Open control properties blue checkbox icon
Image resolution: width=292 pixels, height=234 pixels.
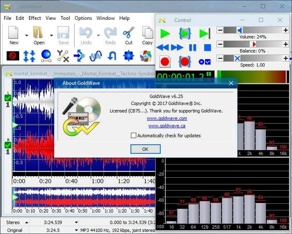point(205,62)
